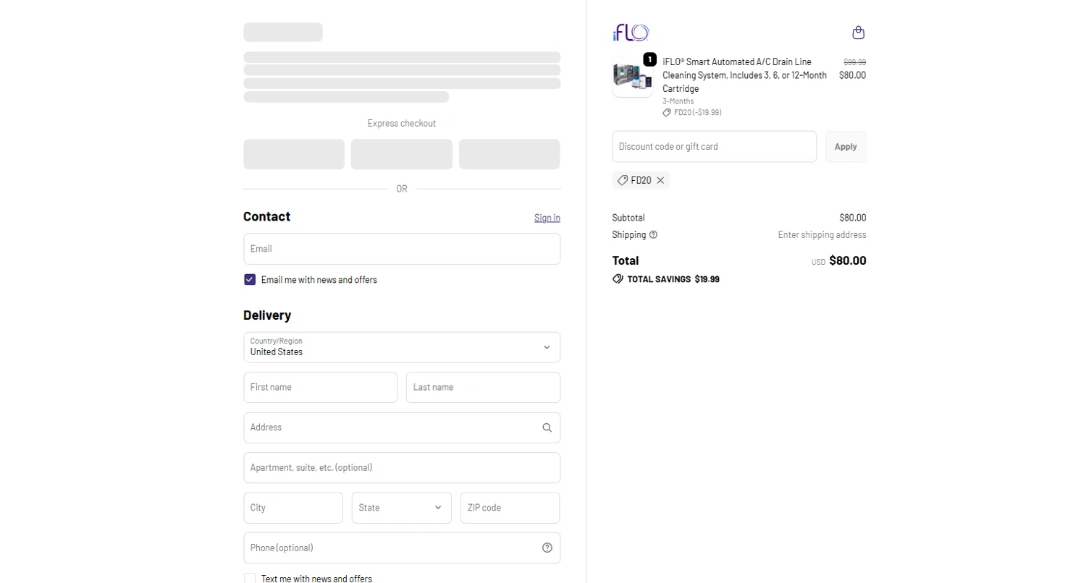Viewport: 1086px width, 583px height.
Task: Open the Country/Region dropdown
Action: click(402, 347)
